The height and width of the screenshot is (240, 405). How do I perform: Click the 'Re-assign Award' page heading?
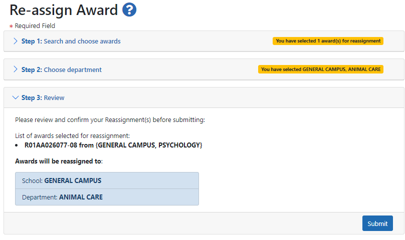pos(64,10)
